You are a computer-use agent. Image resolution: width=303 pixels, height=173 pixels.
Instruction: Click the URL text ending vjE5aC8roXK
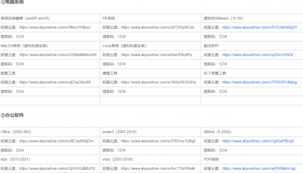55,82
